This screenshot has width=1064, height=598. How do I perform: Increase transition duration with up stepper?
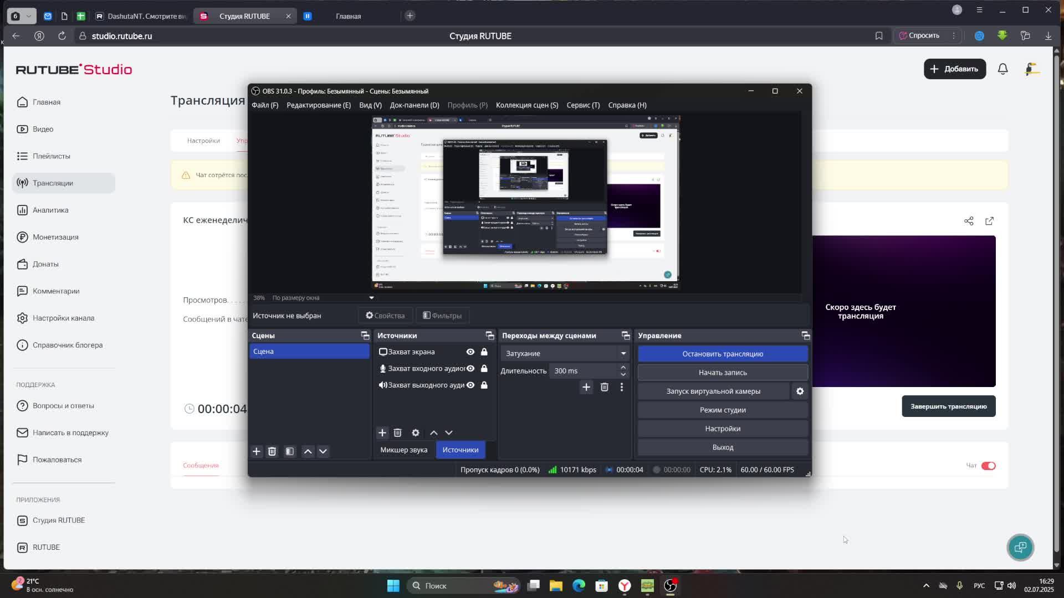click(x=623, y=368)
